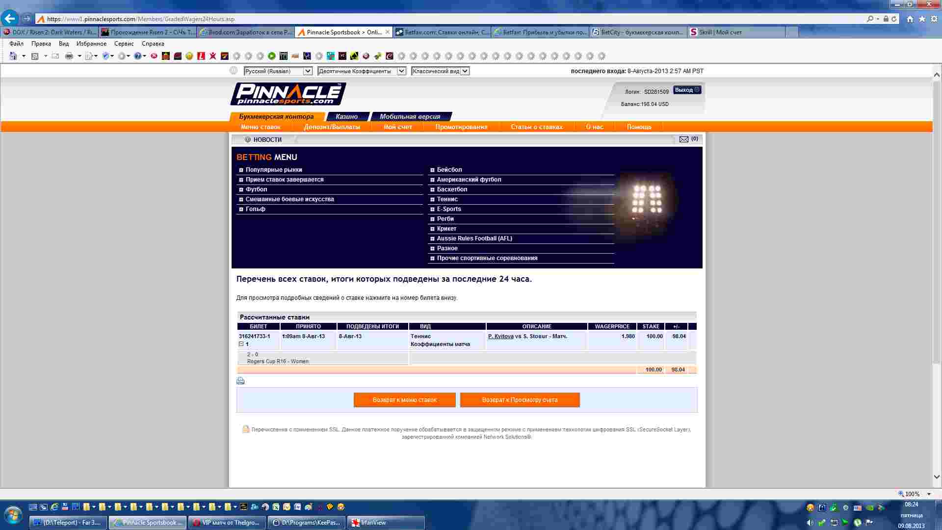Refresh the page with the address-bar reload icon
The height and width of the screenshot is (530, 942).
pyautogui.click(x=894, y=19)
